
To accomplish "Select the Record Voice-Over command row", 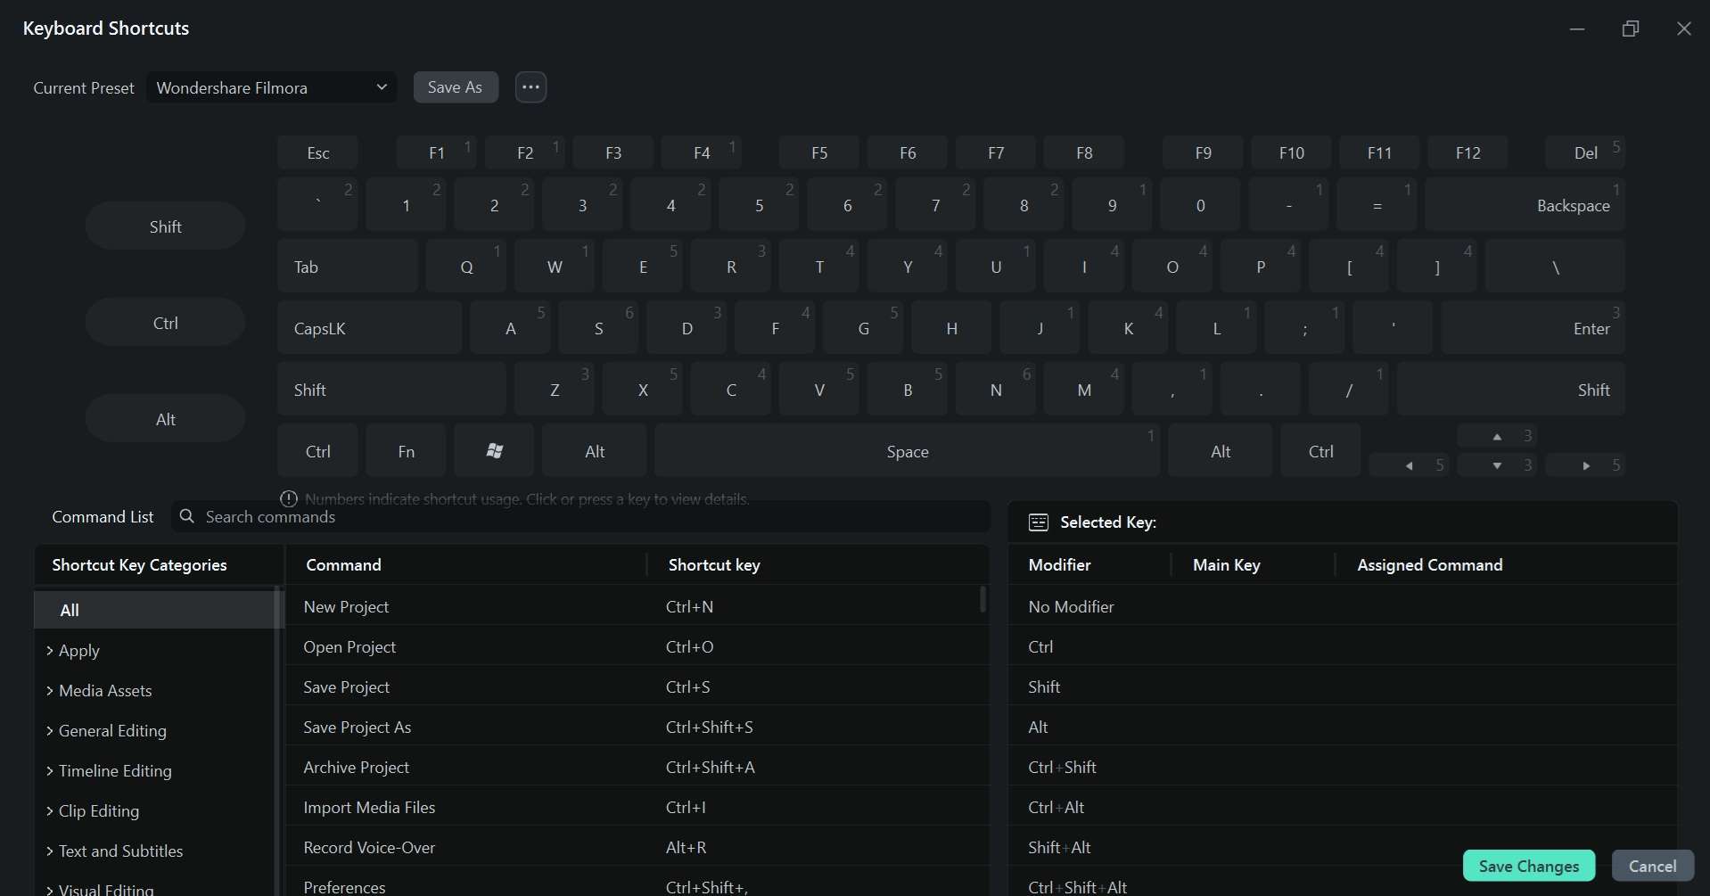I will tap(637, 847).
